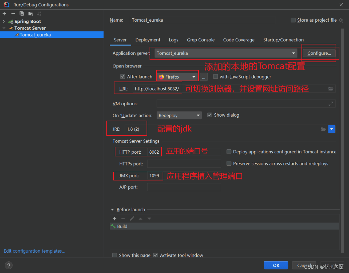Open the Firefox browser dropdown
The width and height of the screenshot is (349, 273).
pyautogui.click(x=177, y=77)
